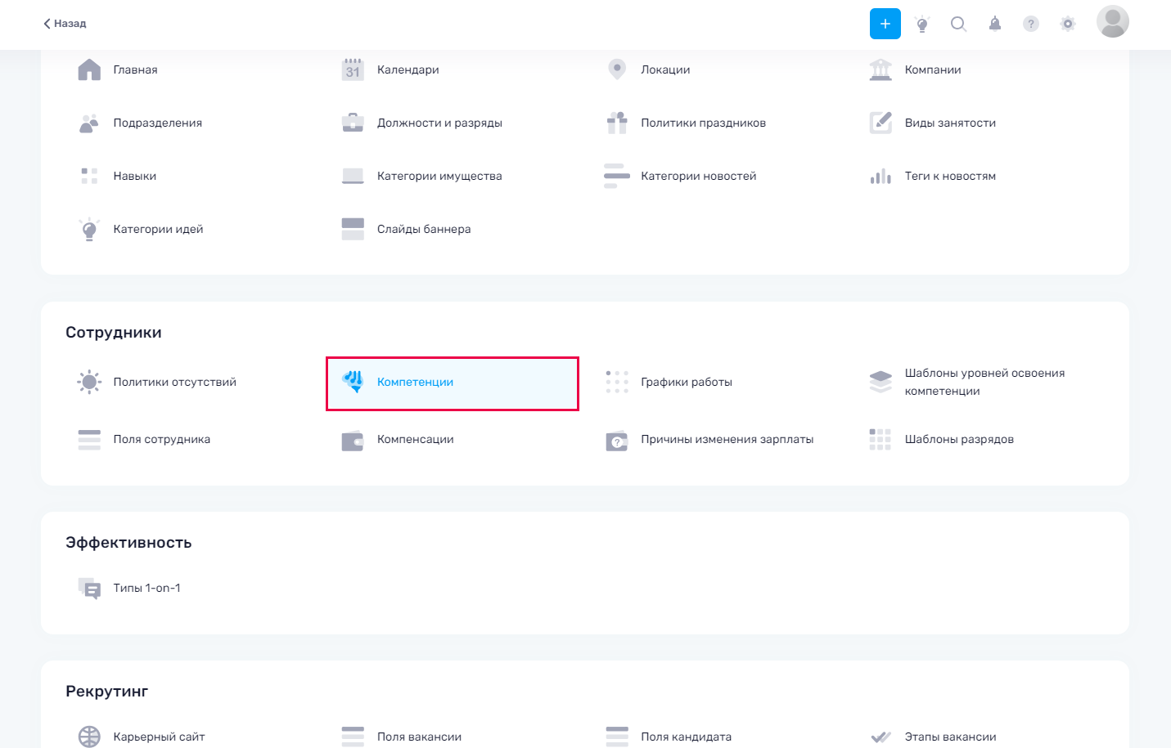Image resolution: width=1171 pixels, height=748 pixels.
Task: Click grid icon for Шаблоны разрядов
Action: (881, 439)
